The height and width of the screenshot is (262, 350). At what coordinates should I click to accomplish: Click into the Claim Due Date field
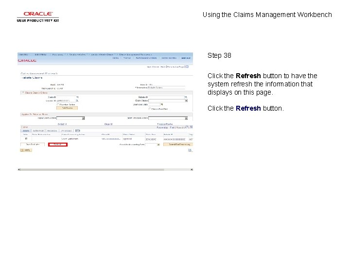pyautogui.click(x=154, y=104)
